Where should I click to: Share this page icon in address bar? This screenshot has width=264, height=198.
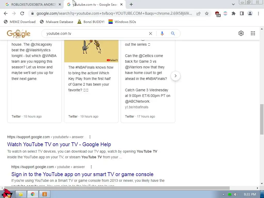pyautogui.click(x=199, y=13)
